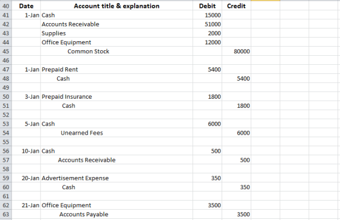
Task: Select the 350 debit in row 59
Action: 207,178
